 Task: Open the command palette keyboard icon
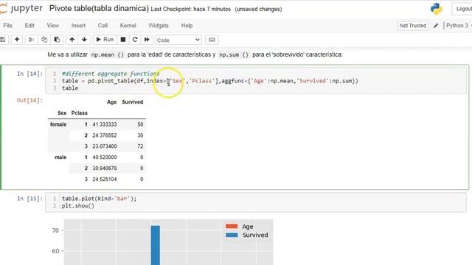point(212,40)
